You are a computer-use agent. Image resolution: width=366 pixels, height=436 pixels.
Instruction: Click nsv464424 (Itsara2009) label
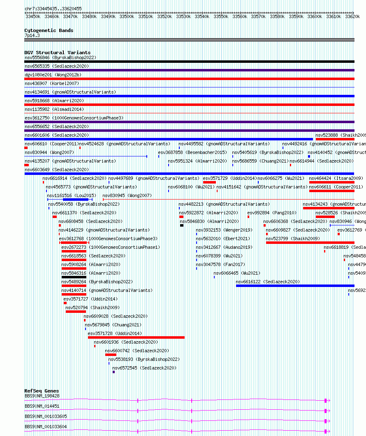pyautogui.click(x=336, y=178)
